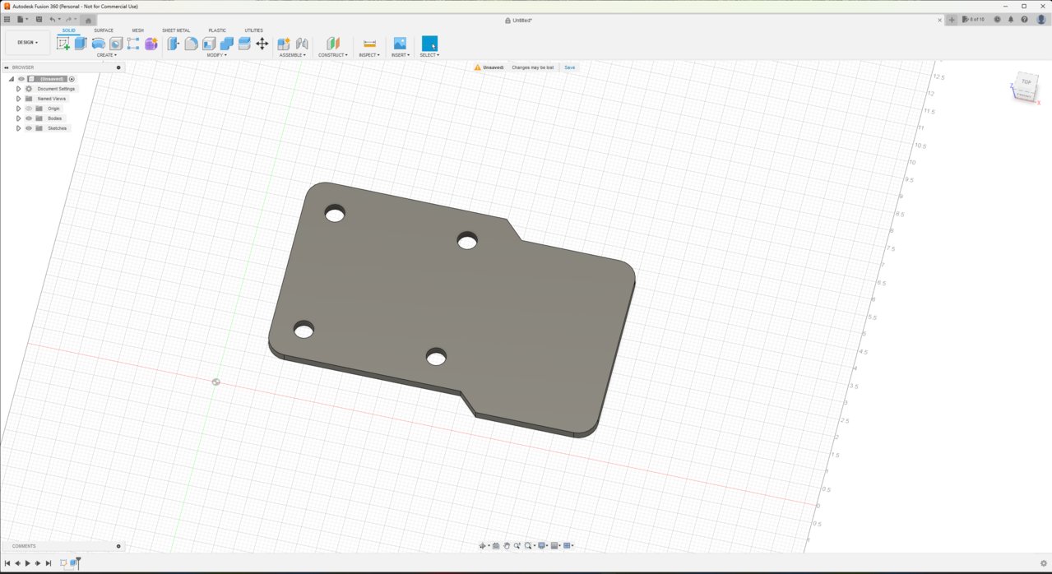Open the Select dropdown menu

(x=430, y=55)
